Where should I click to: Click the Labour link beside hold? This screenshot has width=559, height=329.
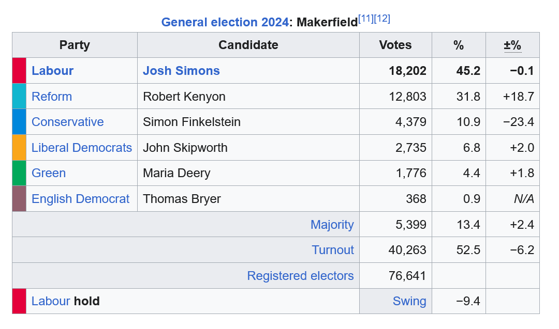click(51, 301)
